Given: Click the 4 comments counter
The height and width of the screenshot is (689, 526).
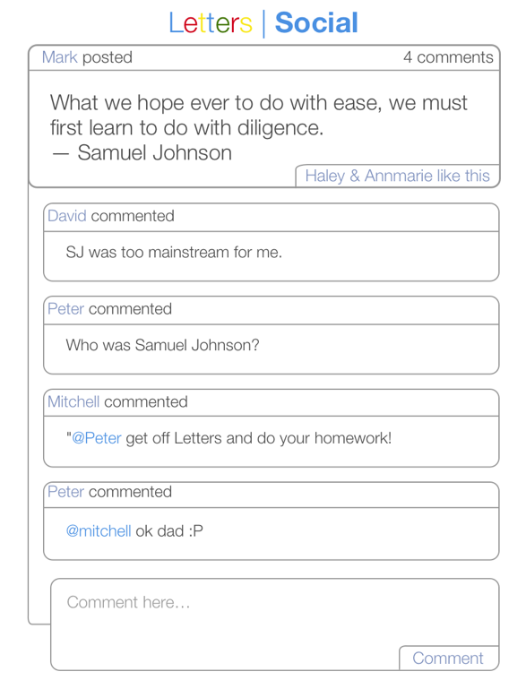Looking at the screenshot, I should tap(448, 57).
